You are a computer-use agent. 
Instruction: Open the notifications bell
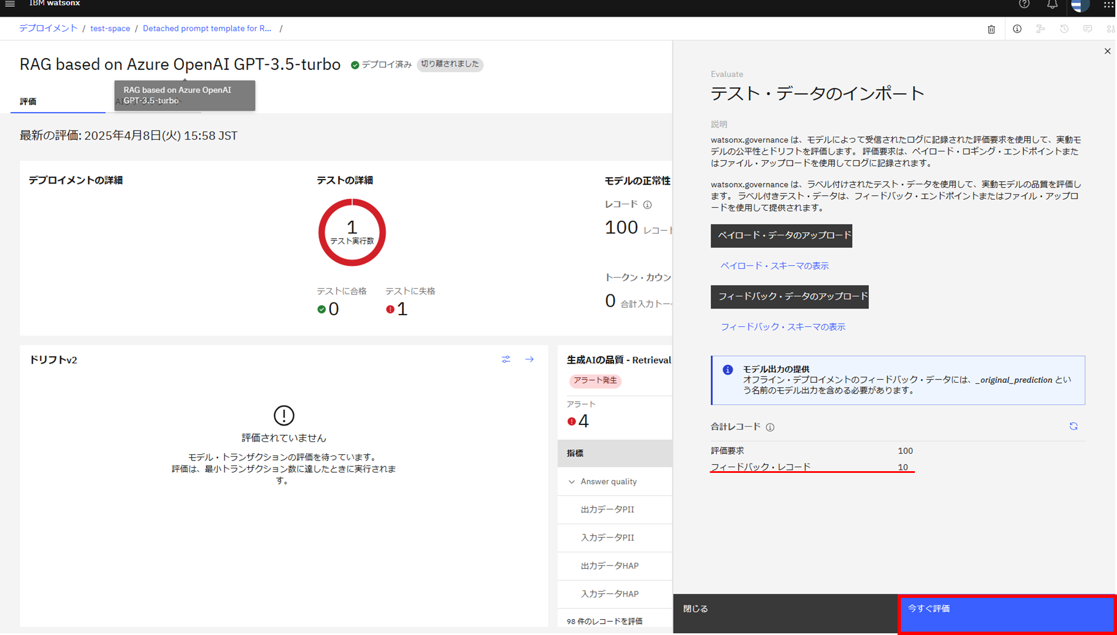(1052, 5)
